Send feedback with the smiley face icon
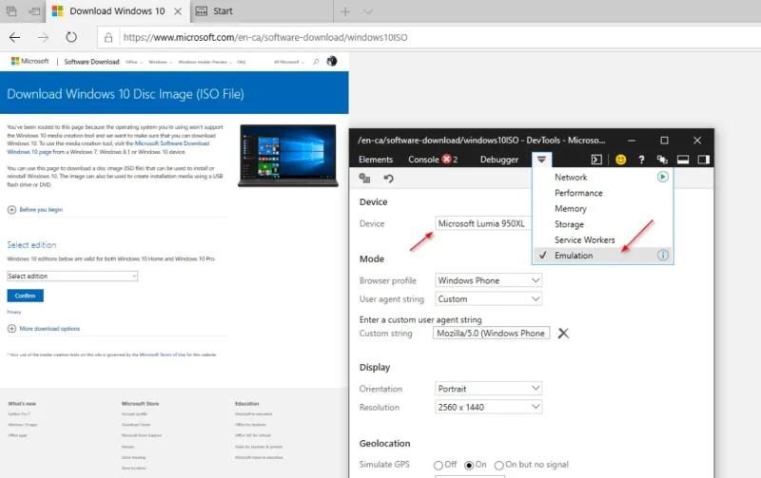The height and width of the screenshot is (478, 761). (x=621, y=160)
